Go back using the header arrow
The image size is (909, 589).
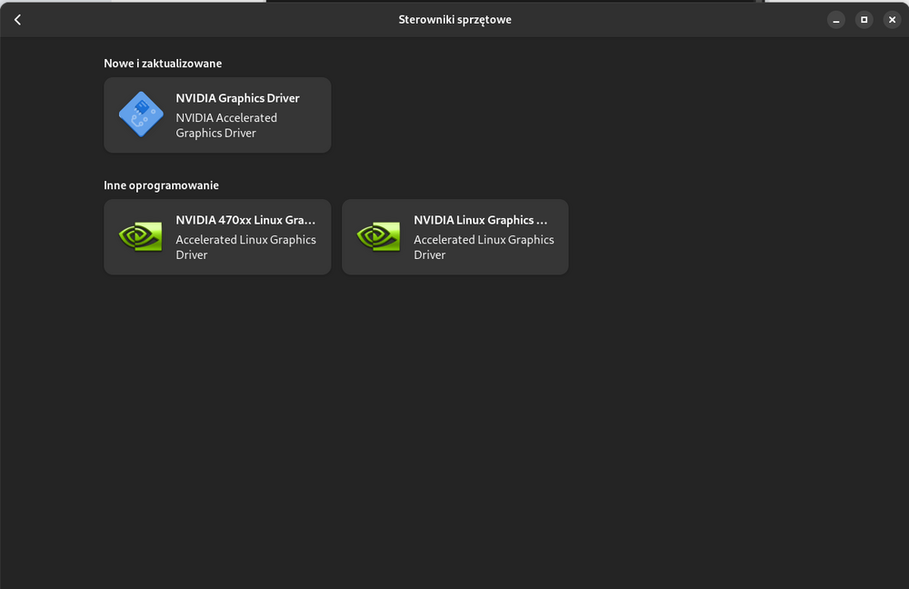point(17,19)
